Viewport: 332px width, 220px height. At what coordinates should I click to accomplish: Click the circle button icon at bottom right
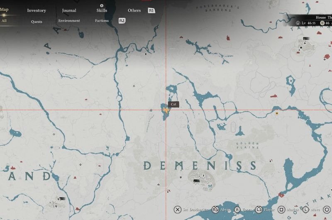click(327, 210)
